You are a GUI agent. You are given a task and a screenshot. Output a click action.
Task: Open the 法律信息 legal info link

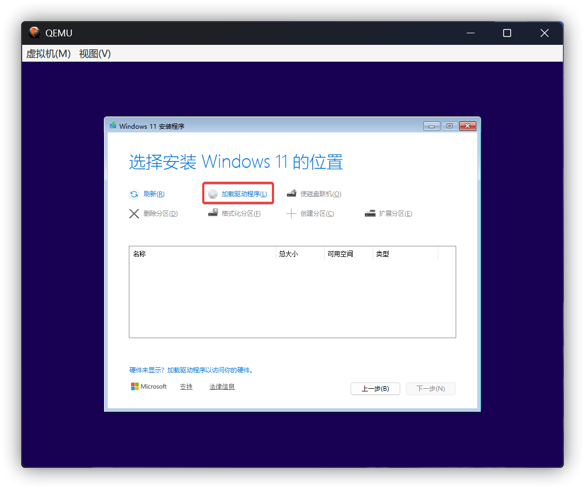pos(222,386)
